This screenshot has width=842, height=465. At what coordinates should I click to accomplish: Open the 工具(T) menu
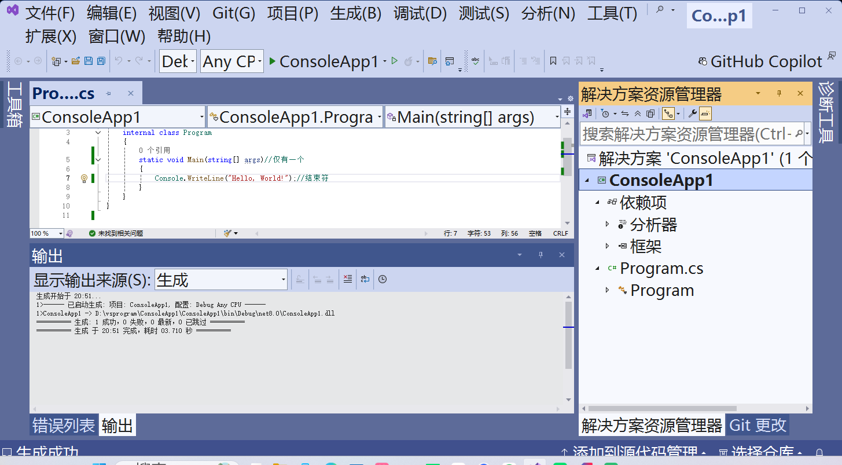pyautogui.click(x=612, y=13)
